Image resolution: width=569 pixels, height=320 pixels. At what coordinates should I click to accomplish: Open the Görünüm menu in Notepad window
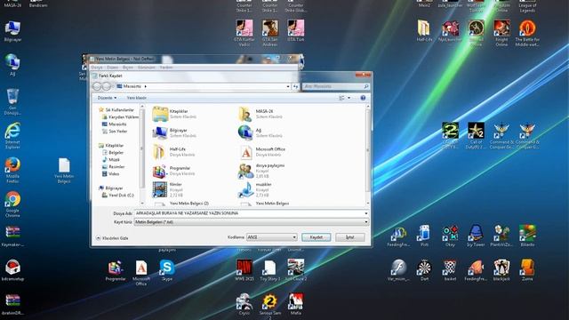146,68
